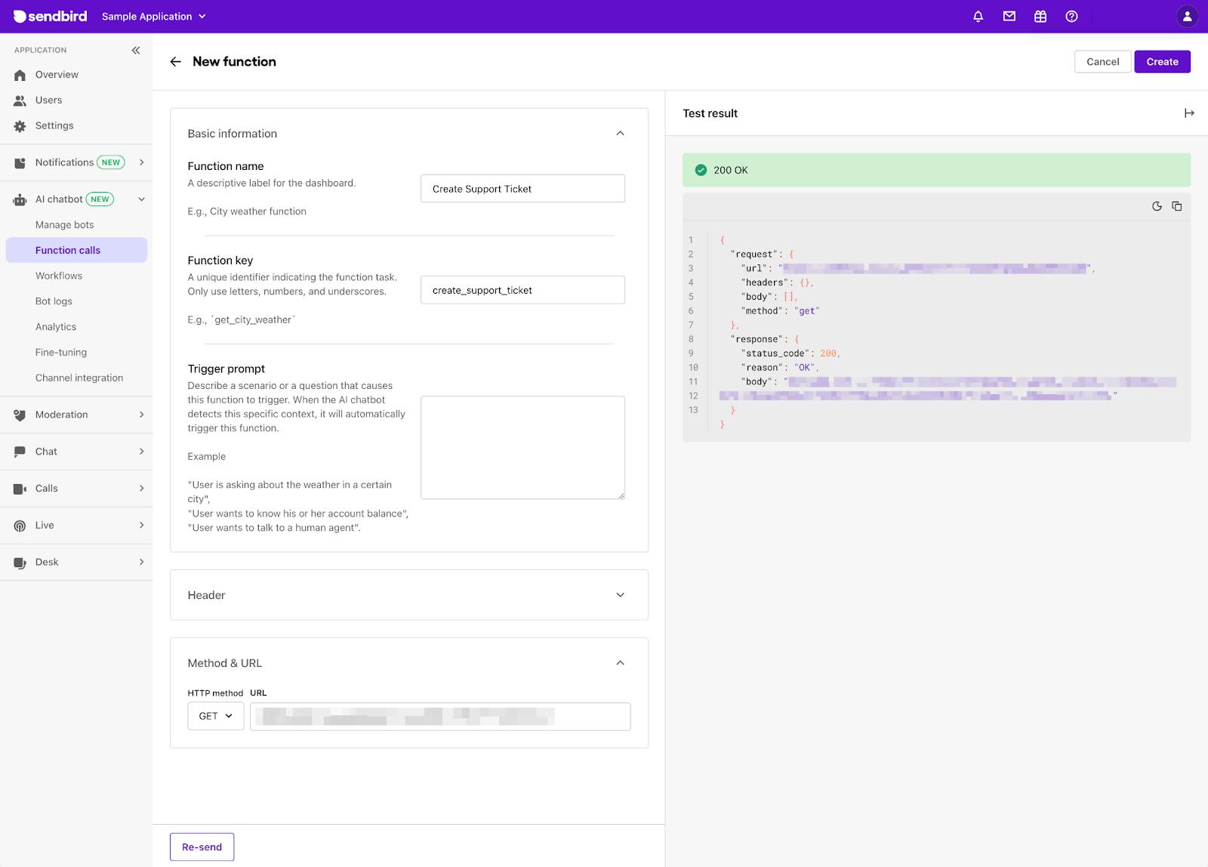The height and width of the screenshot is (867, 1208).
Task: Open the HTTP method GET dropdown
Action: click(x=215, y=716)
